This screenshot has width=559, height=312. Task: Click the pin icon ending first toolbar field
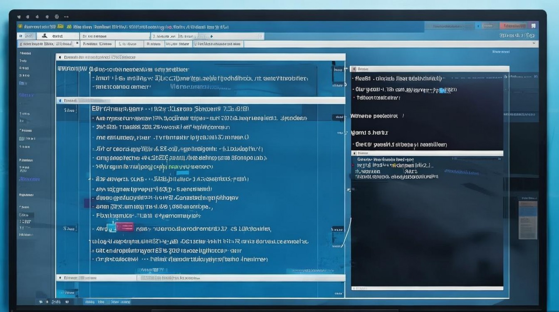point(77,43)
